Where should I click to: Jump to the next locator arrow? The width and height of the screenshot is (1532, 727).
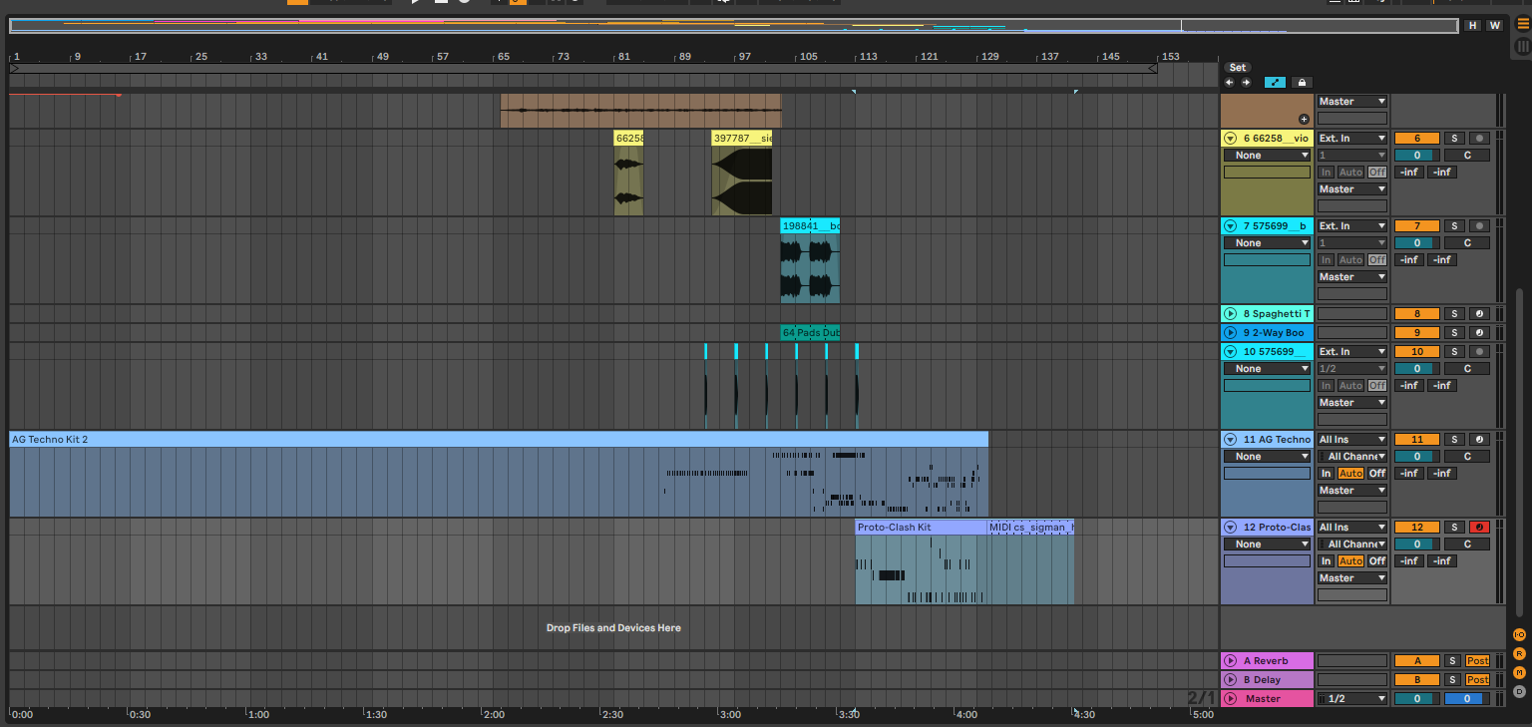point(1246,82)
